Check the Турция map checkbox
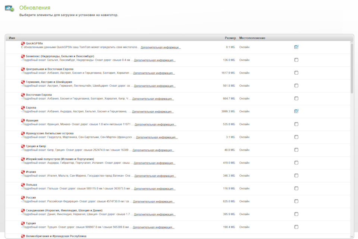 (296, 227)
